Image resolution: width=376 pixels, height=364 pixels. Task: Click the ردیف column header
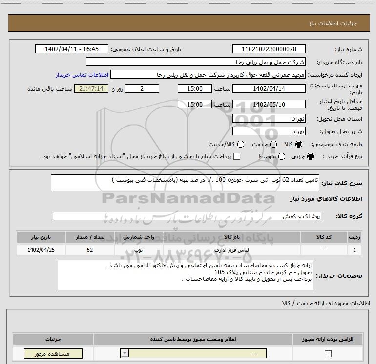tap(355, 237)
